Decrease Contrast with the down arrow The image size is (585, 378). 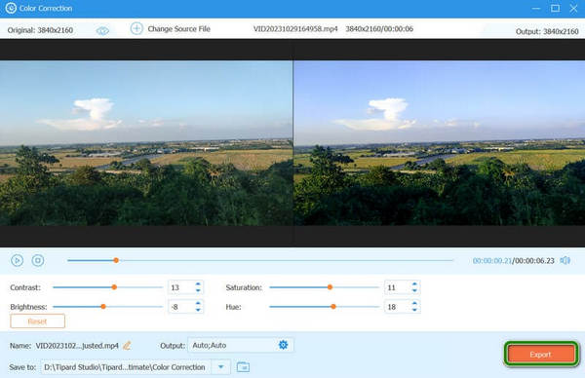point(198,290)
